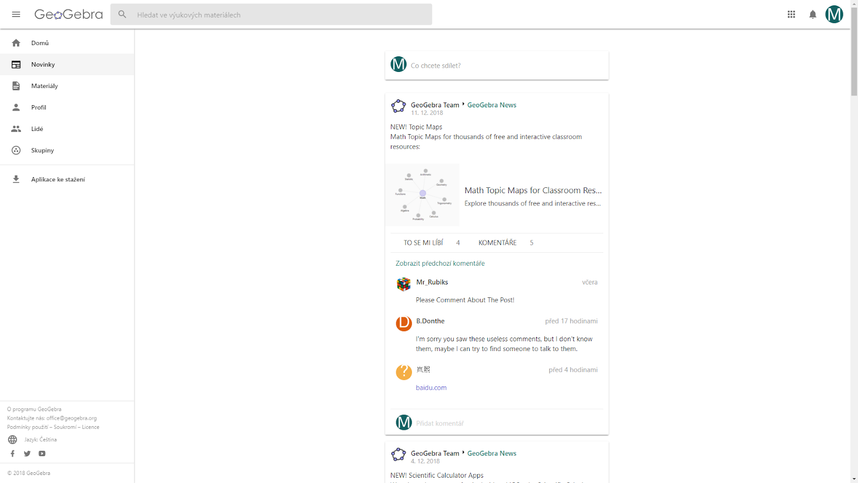Click the download icon for Aplikace ke stažení
The image size is (858, 483).
pyautogui.click(x=16, y=179)
